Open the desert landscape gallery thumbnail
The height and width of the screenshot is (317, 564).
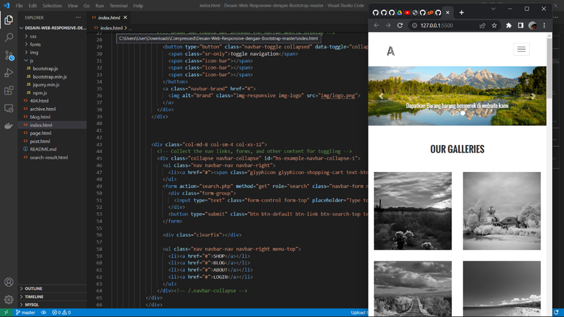coord(413,211)
